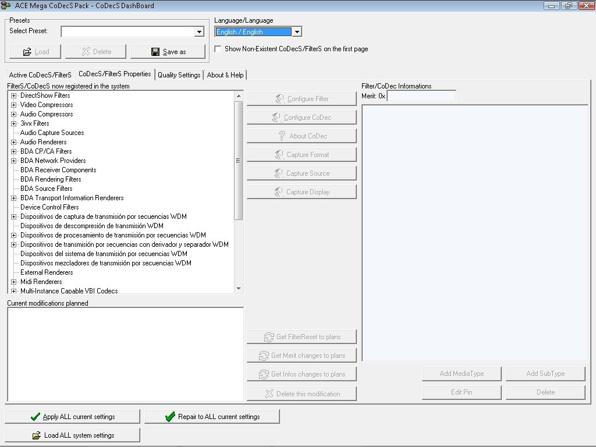596x447 pixels.
Task: Open the Language dropdown
Action: click(x=297, y=32)
